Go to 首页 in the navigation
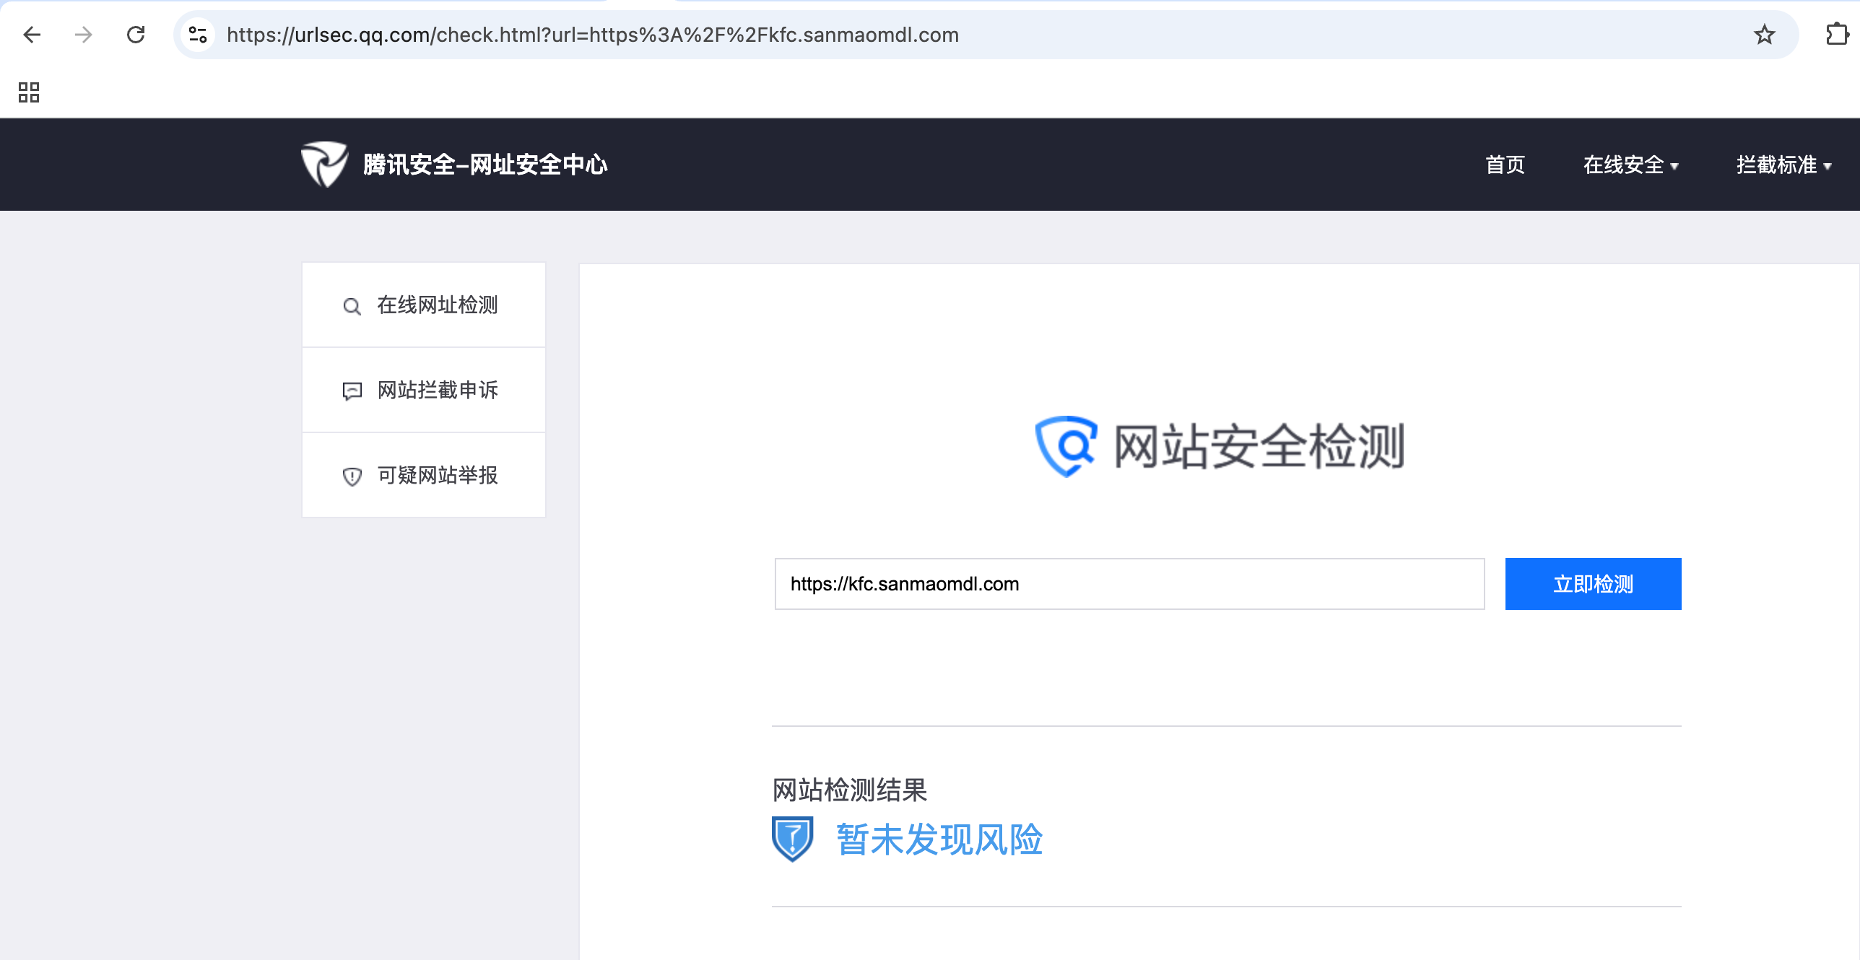Viewport: 1860px width, 960px height. pyautogui.click(x=1505, y=165)
